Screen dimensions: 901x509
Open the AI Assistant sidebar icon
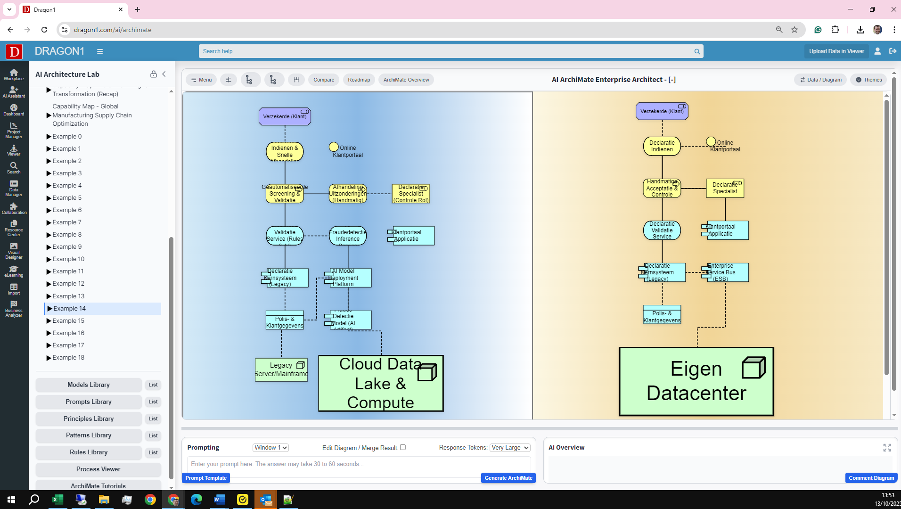[14, 91]
